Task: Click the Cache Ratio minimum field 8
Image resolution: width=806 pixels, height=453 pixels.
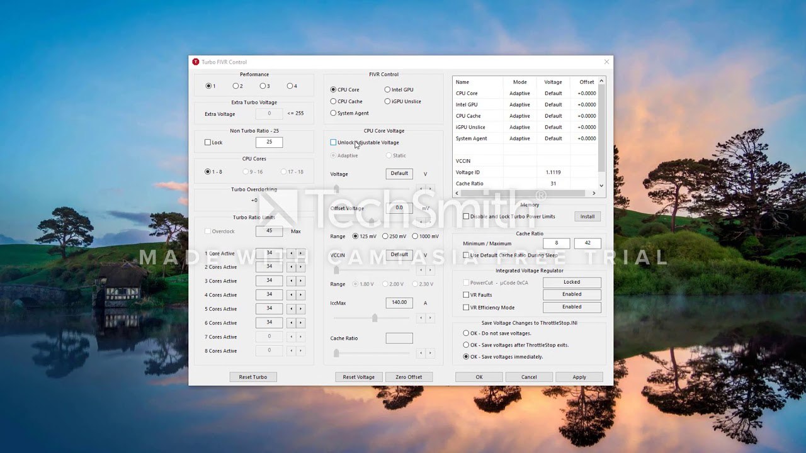Action: (557, 243)
